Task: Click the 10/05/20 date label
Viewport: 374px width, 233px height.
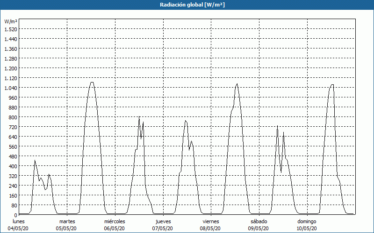Action: pyautogui.click(x=307, y=228)
